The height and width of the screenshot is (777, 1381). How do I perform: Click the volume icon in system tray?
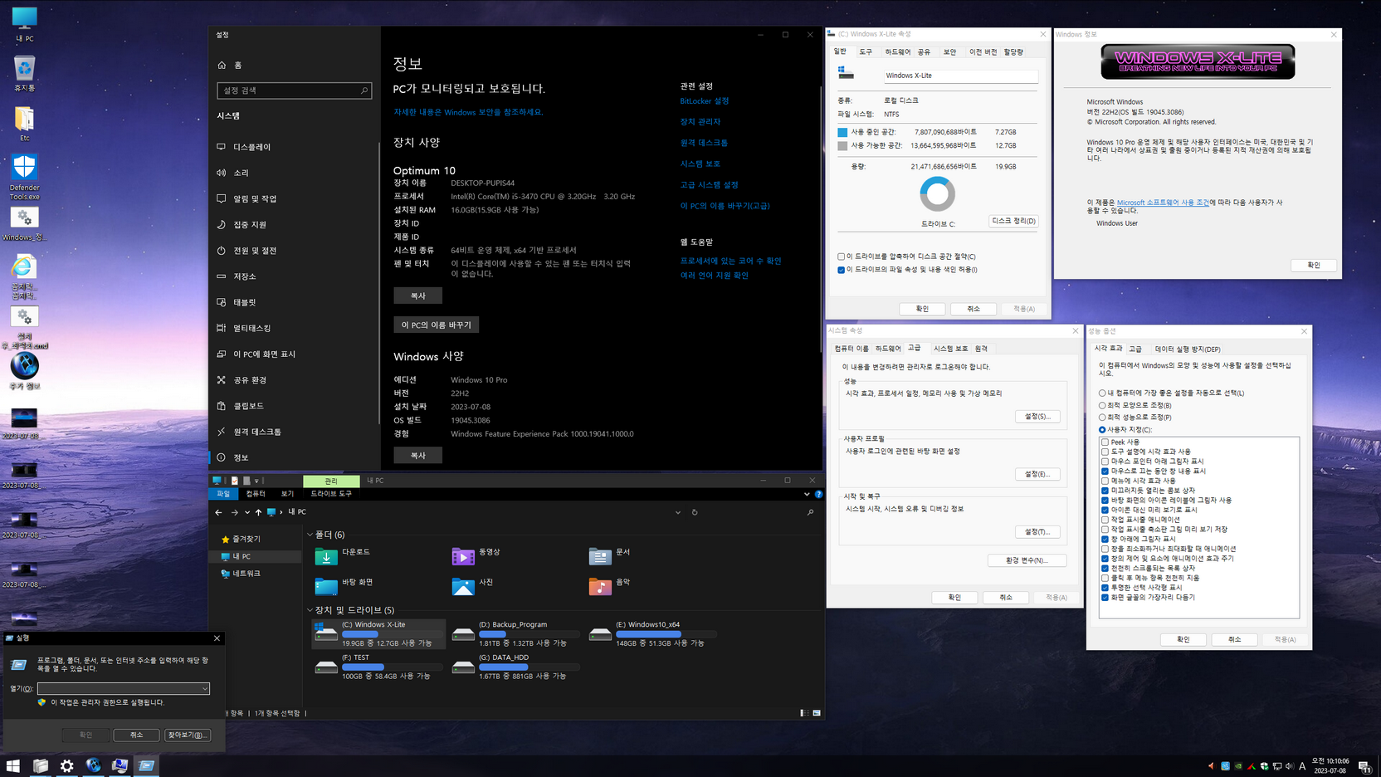coord(1289,766)
